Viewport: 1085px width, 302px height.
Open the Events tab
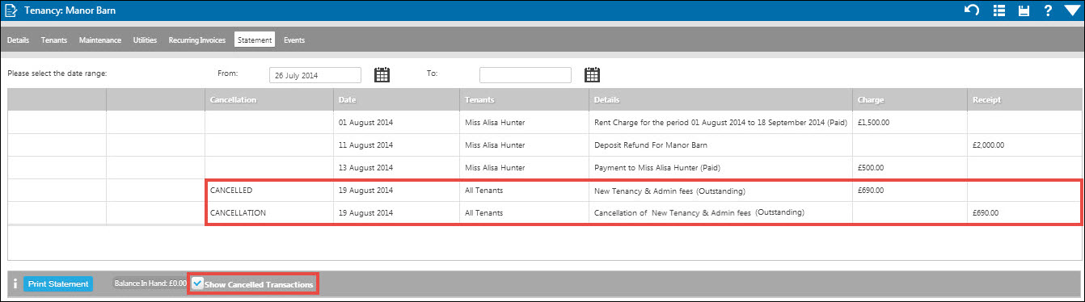(294, 40)
